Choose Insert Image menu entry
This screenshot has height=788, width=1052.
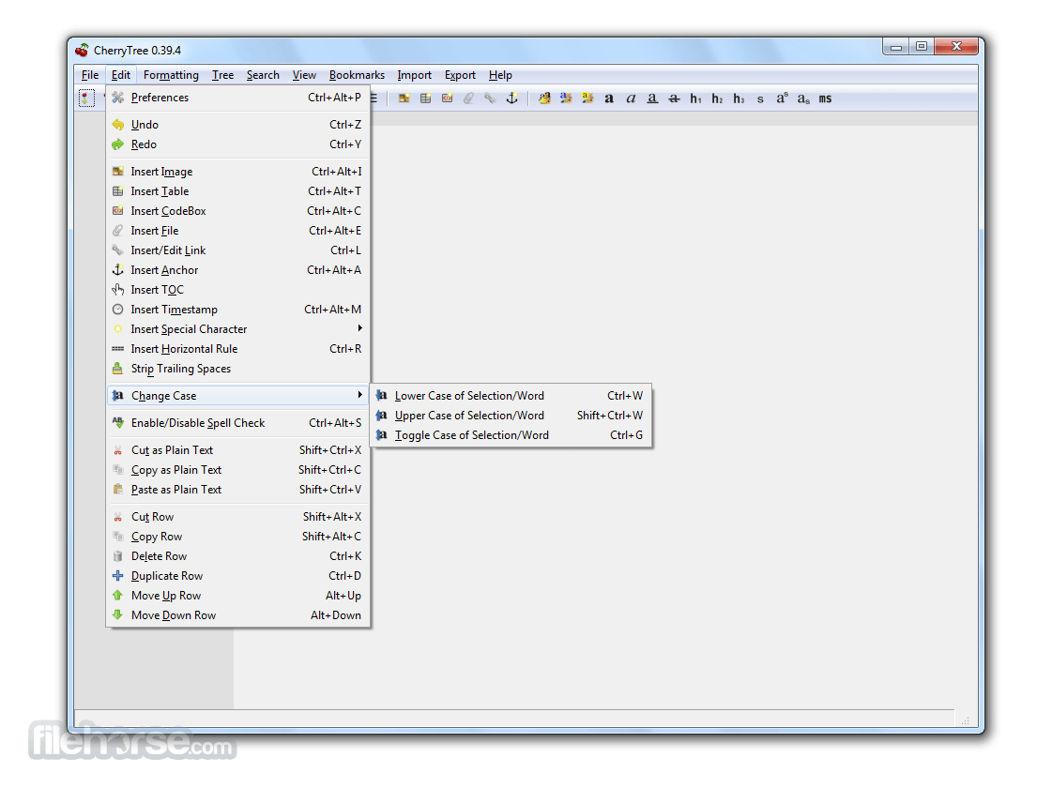238,172
